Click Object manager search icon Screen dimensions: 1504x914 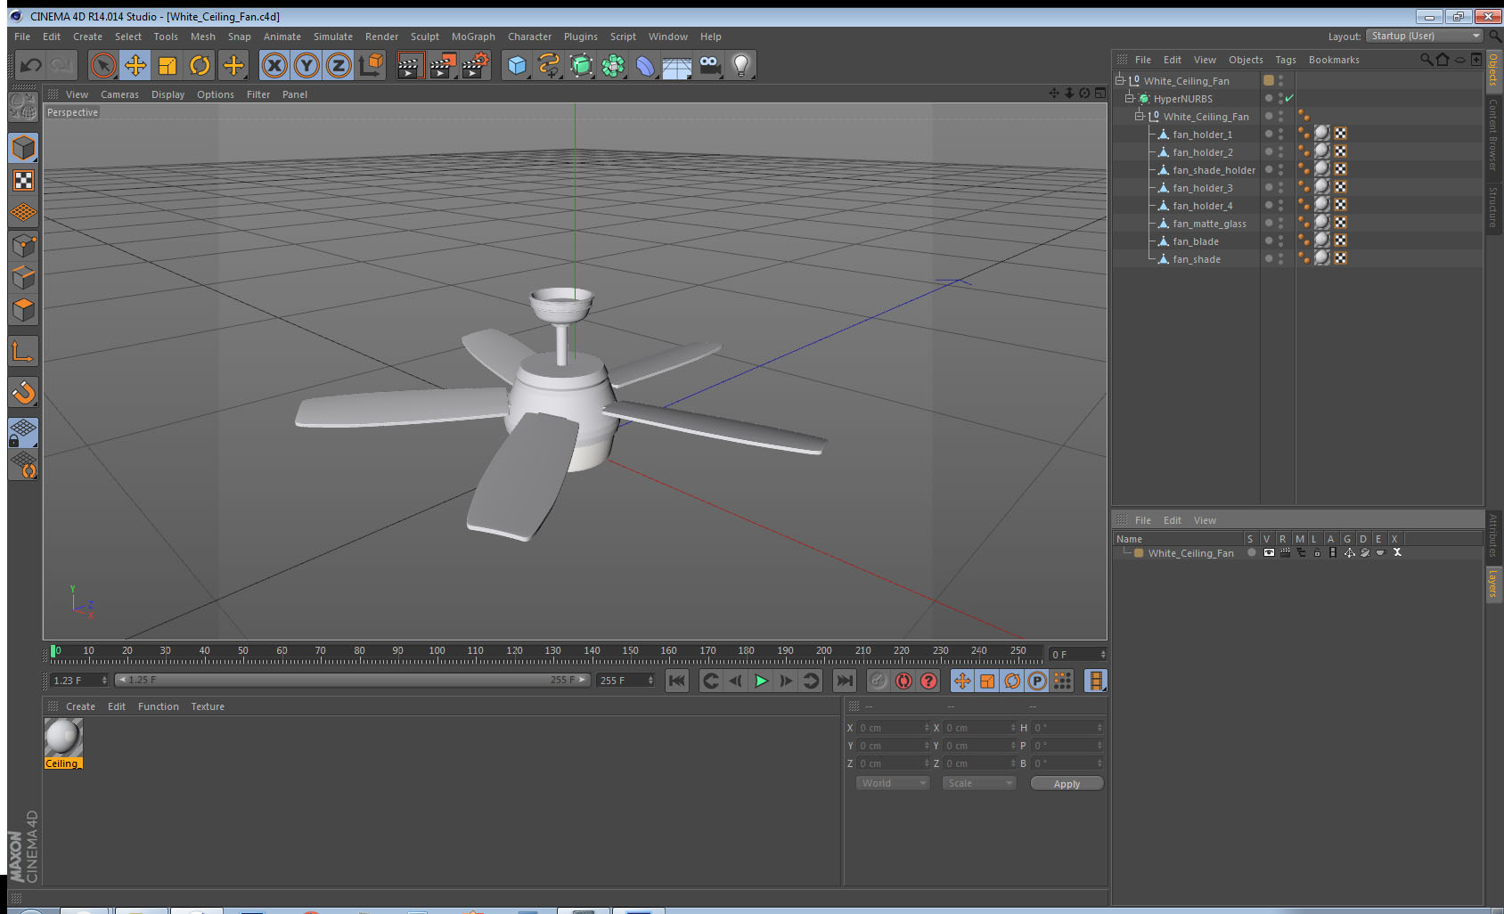click(x=1426, y=60)
